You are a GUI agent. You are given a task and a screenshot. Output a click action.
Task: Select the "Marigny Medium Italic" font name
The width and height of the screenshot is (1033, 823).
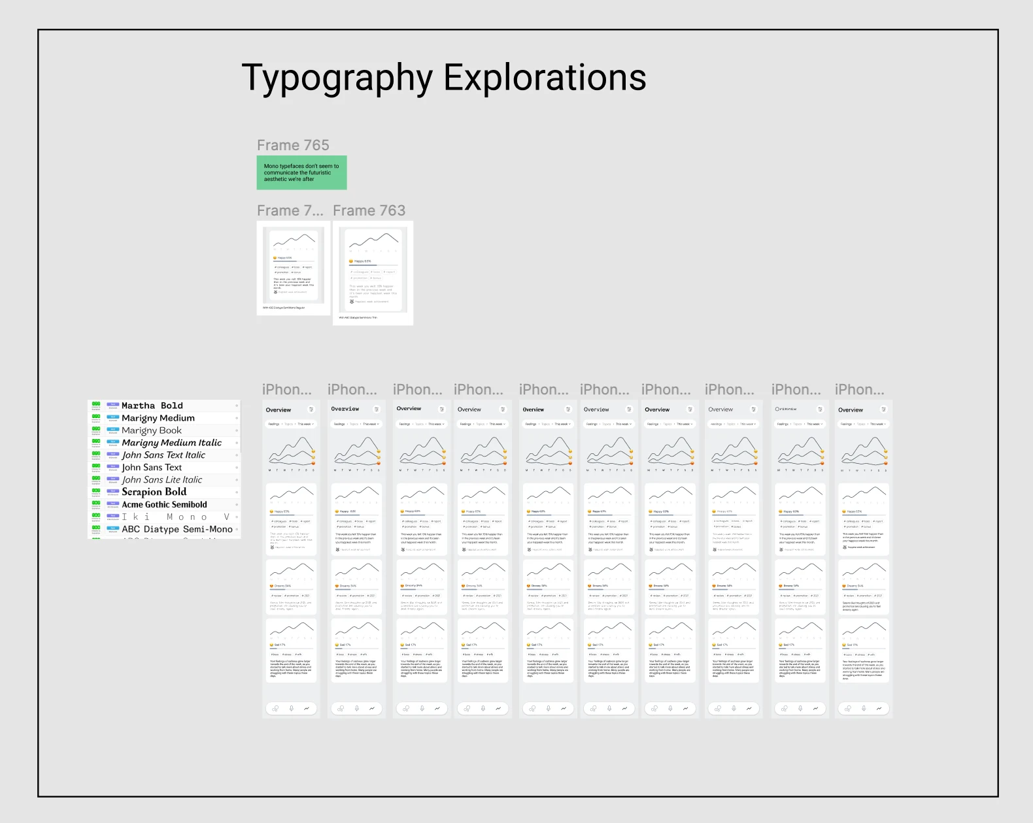coord(172,443)
